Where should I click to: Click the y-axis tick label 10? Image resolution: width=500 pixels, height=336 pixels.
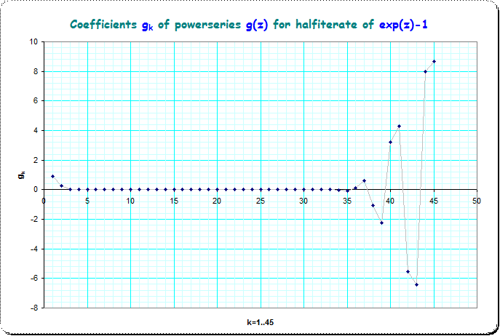click(x=33, y=41)
